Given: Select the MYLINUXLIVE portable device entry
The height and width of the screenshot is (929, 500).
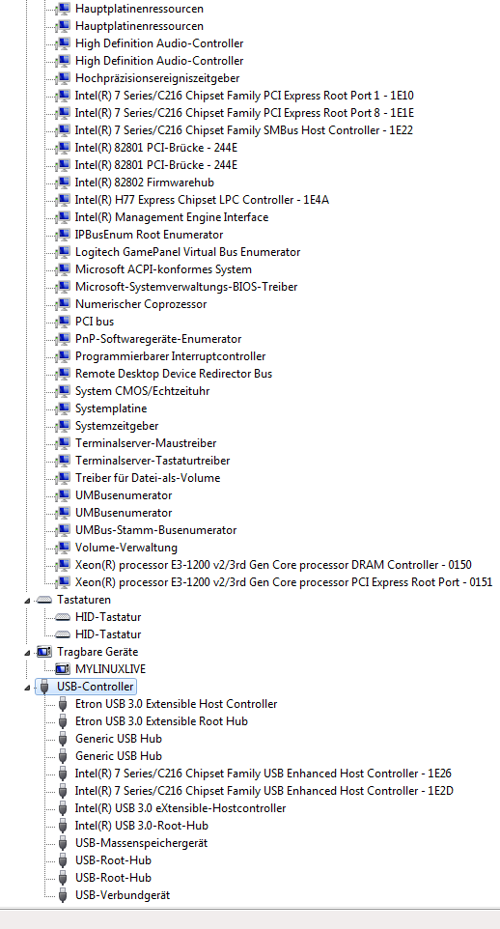Looking at the screenshot, I should pyautogui.click(x=110, y=669).
